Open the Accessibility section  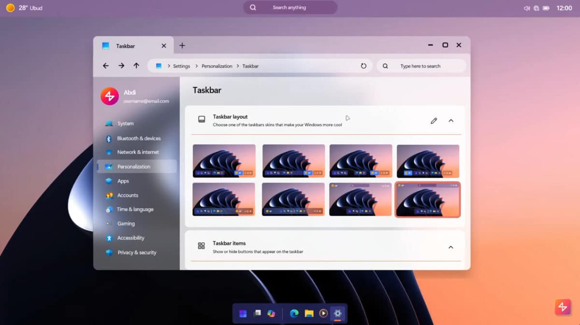[131, 238]
